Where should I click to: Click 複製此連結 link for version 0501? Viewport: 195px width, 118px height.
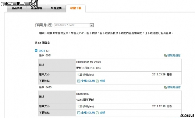coord(174,55)
